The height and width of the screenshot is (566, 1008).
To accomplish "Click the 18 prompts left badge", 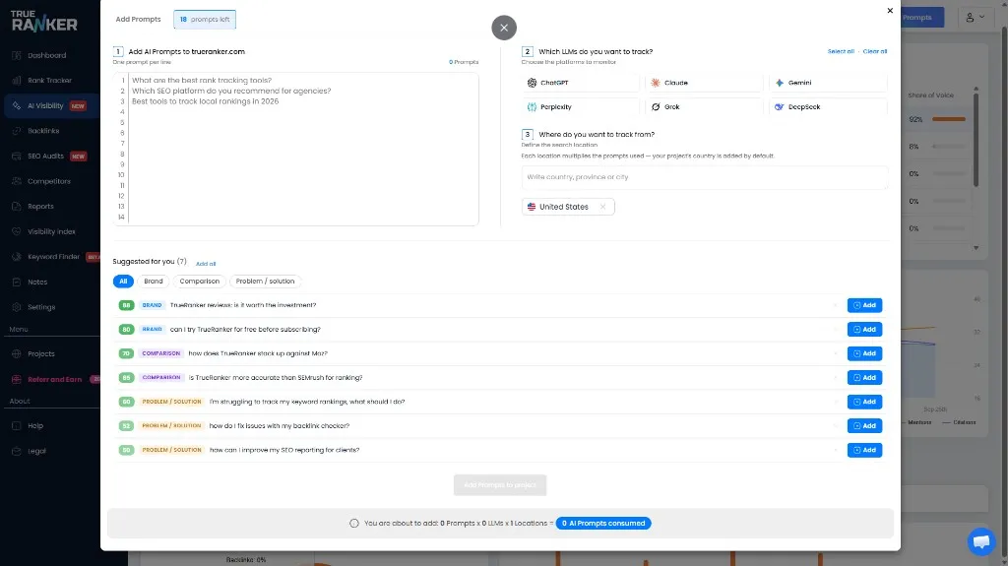I will 205,20.
